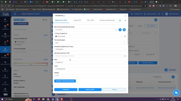
Task: Click the Legal entity name field
Action: click(x=90, y=49)
